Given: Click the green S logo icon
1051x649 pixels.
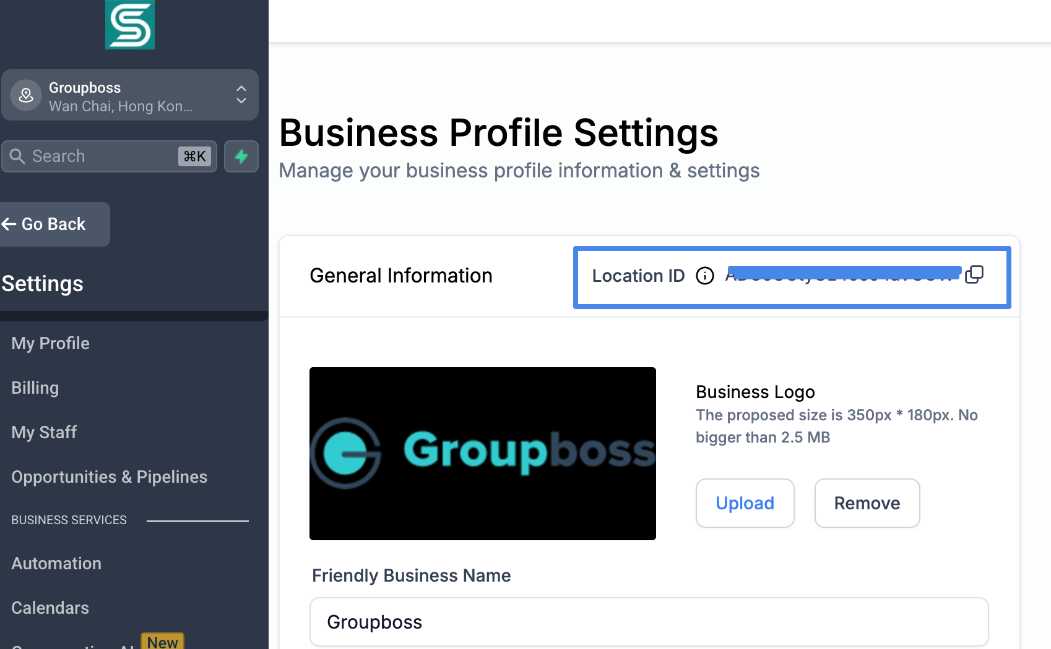Looking at the screenshot, I should click(130, 25).
